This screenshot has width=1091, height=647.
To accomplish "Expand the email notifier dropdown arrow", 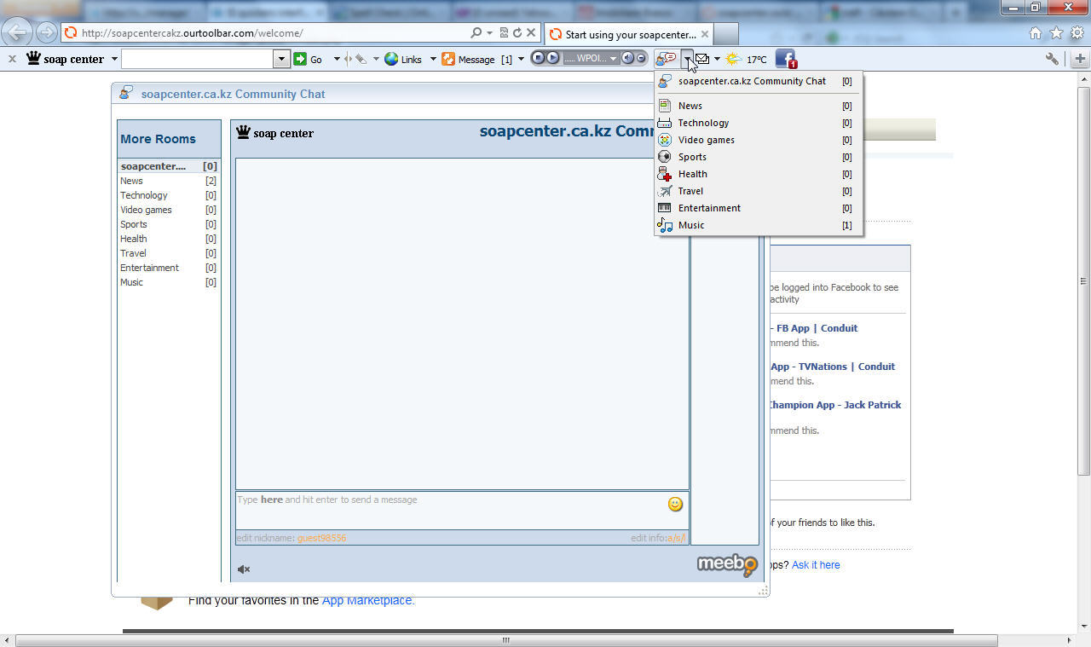I will (717, 59).
